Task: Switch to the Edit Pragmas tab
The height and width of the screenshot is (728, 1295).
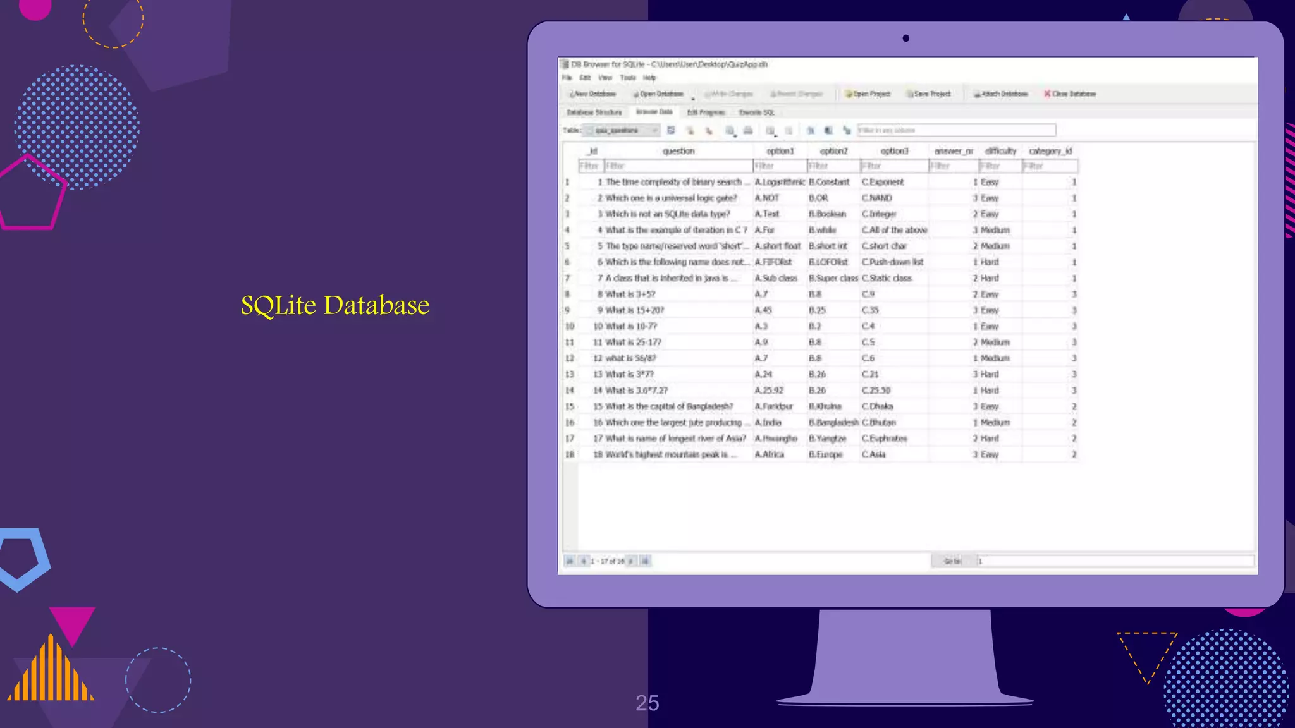Action: 706,112
